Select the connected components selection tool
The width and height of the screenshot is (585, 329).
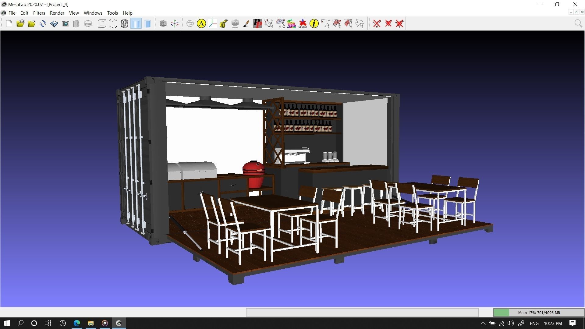pyautogui.click(x=348, y=23)
